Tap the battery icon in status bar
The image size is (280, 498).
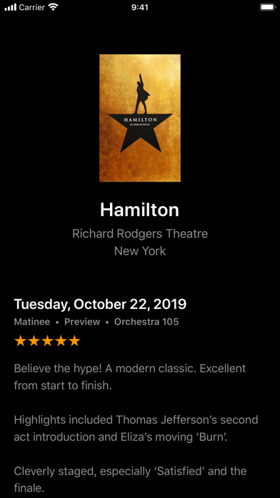coord(267,7)
